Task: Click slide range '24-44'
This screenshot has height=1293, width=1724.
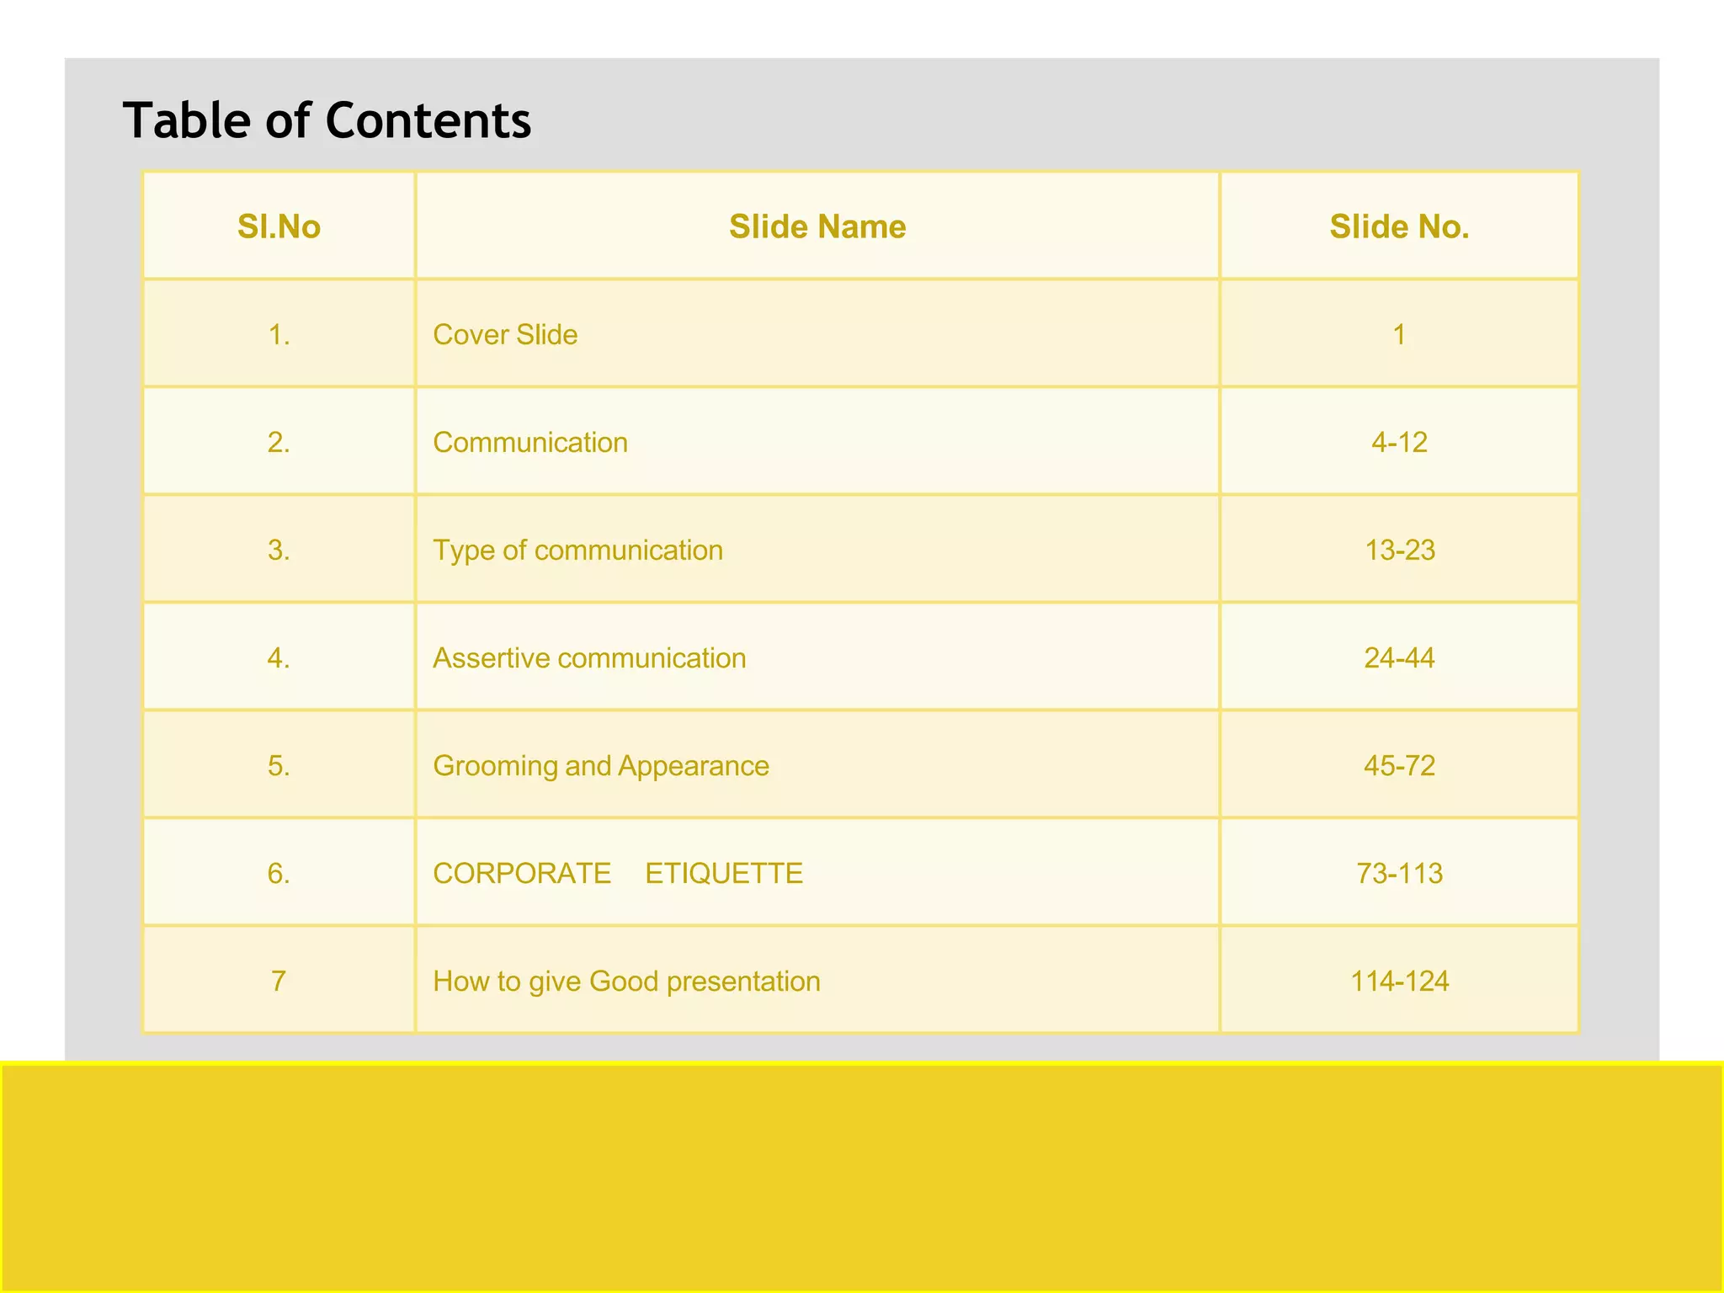Action: [1399, 657]
